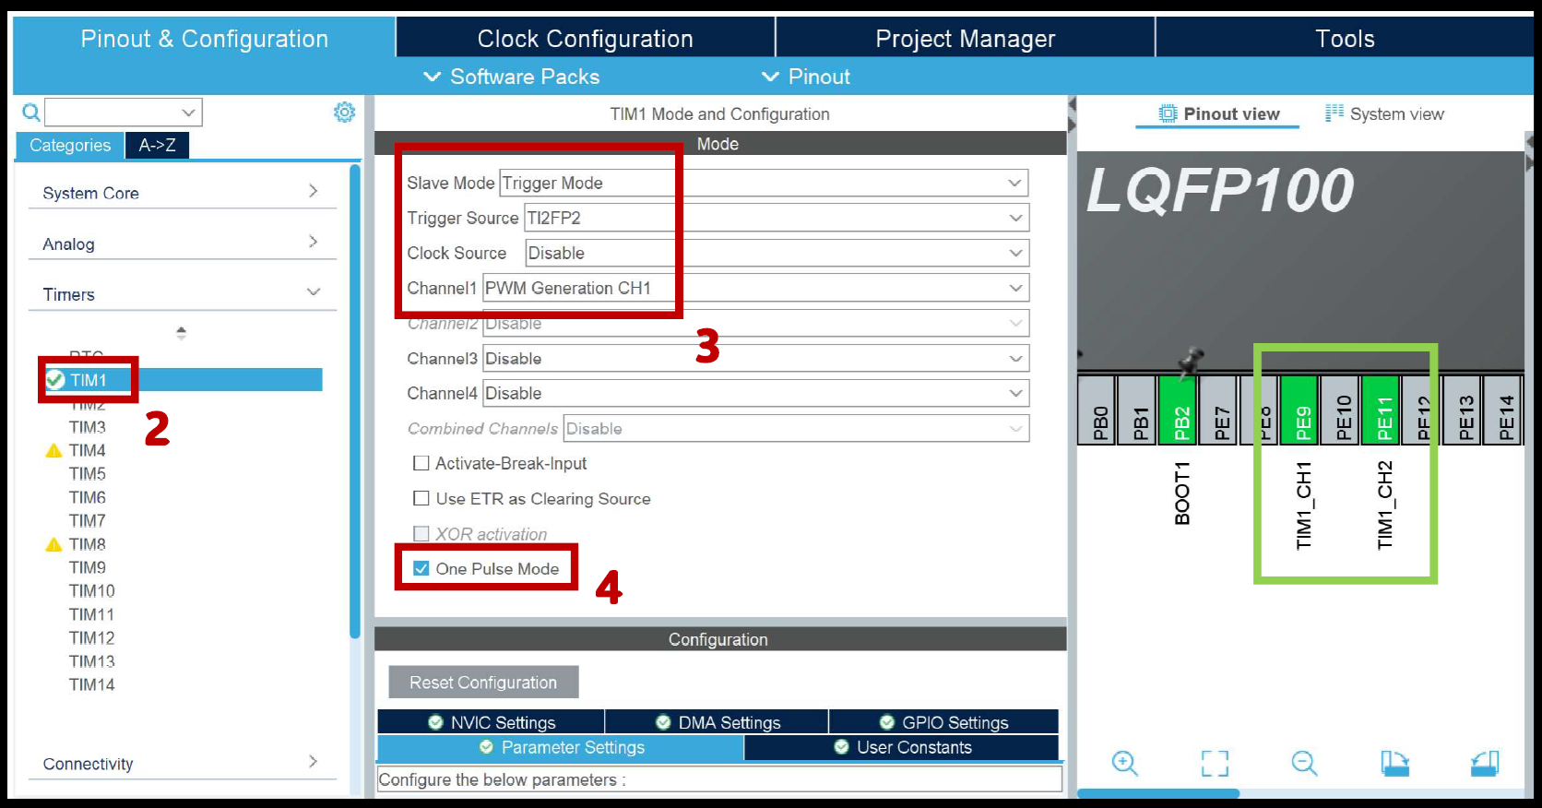Click the fit-to-screen icon
The image size is (1542, 808).
click(1215, 763)
